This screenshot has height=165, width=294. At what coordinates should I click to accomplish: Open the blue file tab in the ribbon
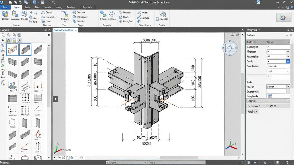[5, 7]
